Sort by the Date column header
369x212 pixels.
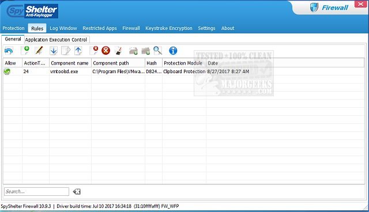(285, 63)
